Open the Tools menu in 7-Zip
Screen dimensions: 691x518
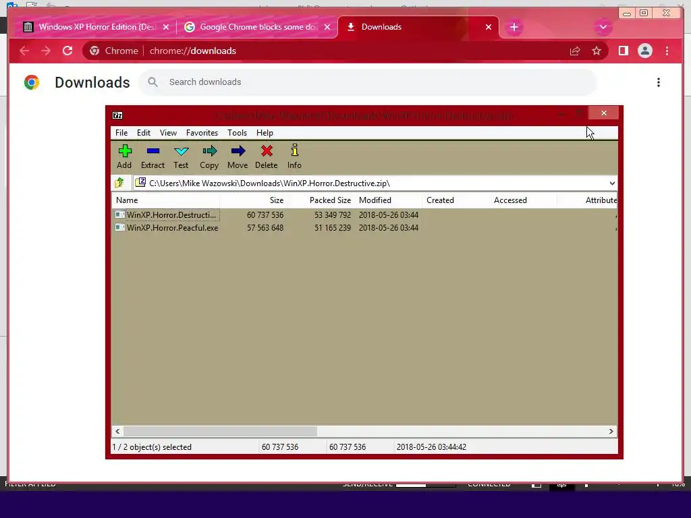point(237,133)
